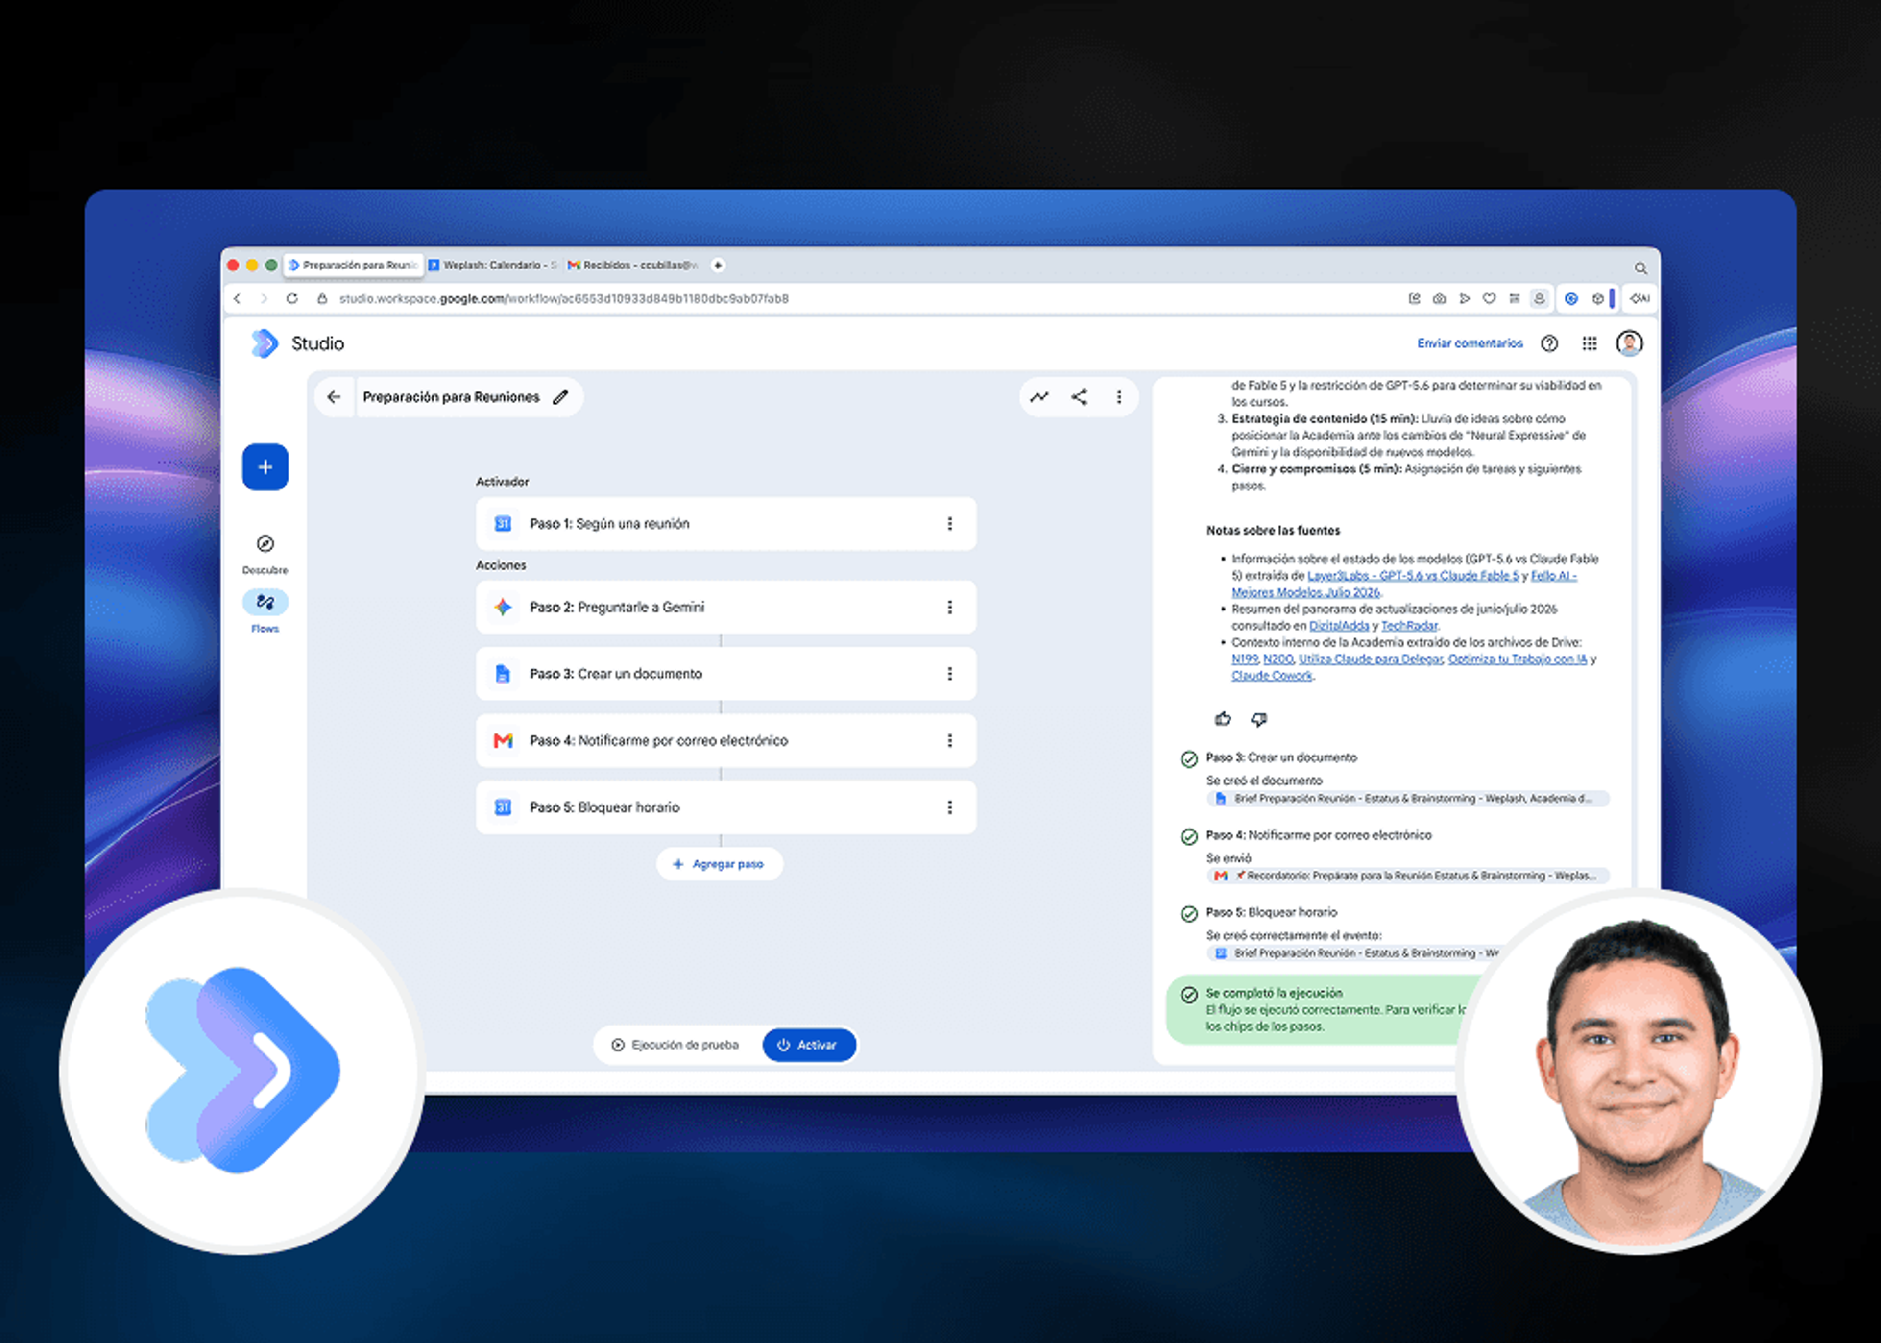1881x1343 pixels.
Task: Open the created Brief document chip under Paso 3
Action: point(1407,799)
